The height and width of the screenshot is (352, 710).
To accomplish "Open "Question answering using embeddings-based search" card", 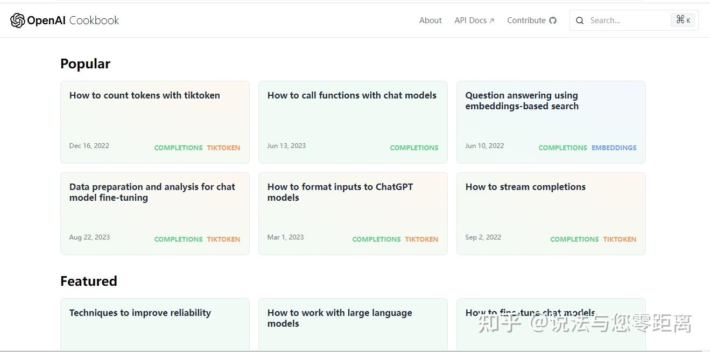I will click(x=522, y=101).
